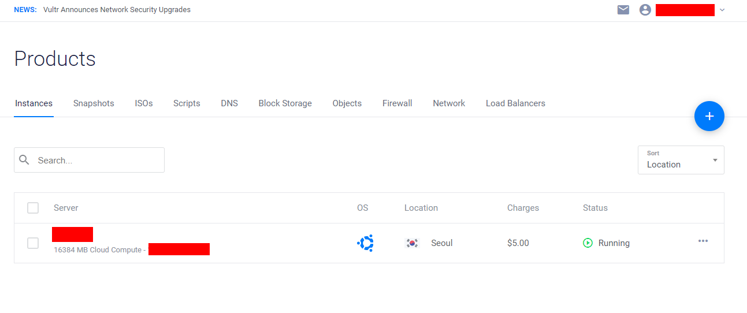Image resolution: width=747 pixels, height=313 pixels.
Task: Open the Vultr Network Security Upgrades news
Action: (x=117, y=10)
